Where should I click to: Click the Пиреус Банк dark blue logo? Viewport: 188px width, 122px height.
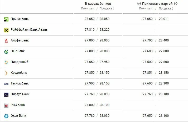click(6, 94)
